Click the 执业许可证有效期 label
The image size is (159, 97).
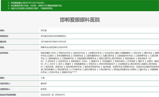point(8,95)
